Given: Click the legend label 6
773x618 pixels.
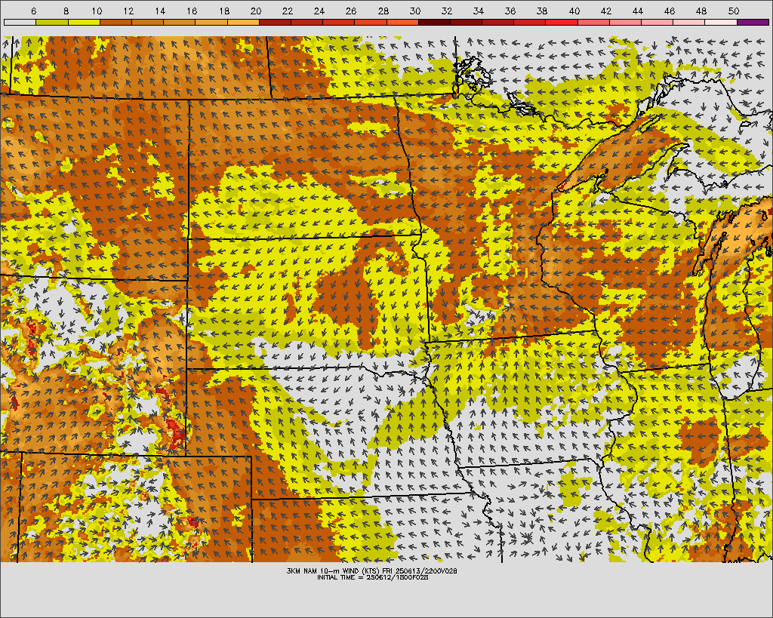Looking at the screenshot, I should click(x=33, y=11).
